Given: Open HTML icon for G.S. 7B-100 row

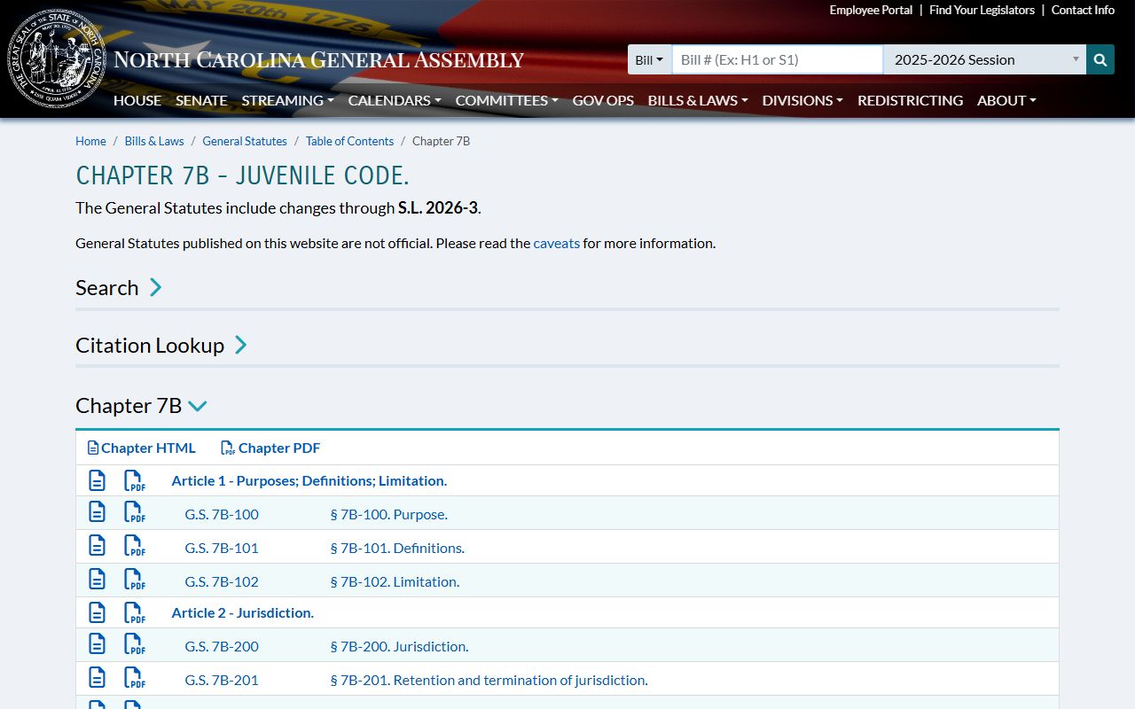Looking at the screenshot, I should point(97,512).
